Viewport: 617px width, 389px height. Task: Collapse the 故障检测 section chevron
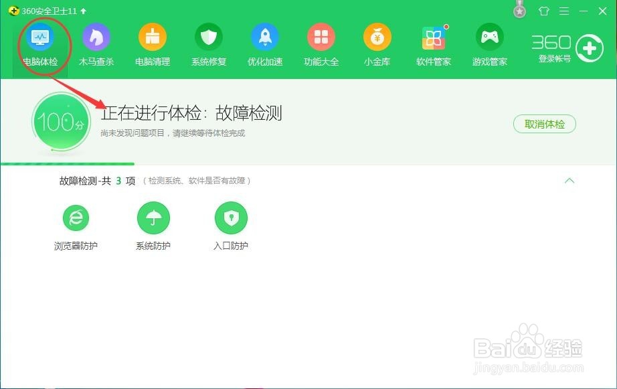pos(569,181)
